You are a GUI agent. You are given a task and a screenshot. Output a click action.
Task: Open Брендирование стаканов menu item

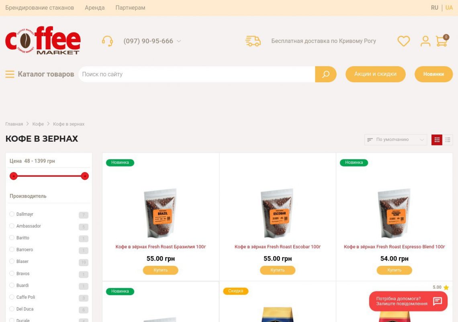(40, 8)
